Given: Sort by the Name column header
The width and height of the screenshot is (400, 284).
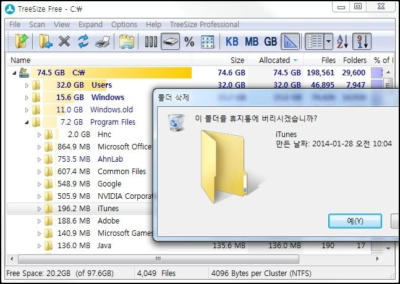Looking at the screenshot, I should point(20,61).
